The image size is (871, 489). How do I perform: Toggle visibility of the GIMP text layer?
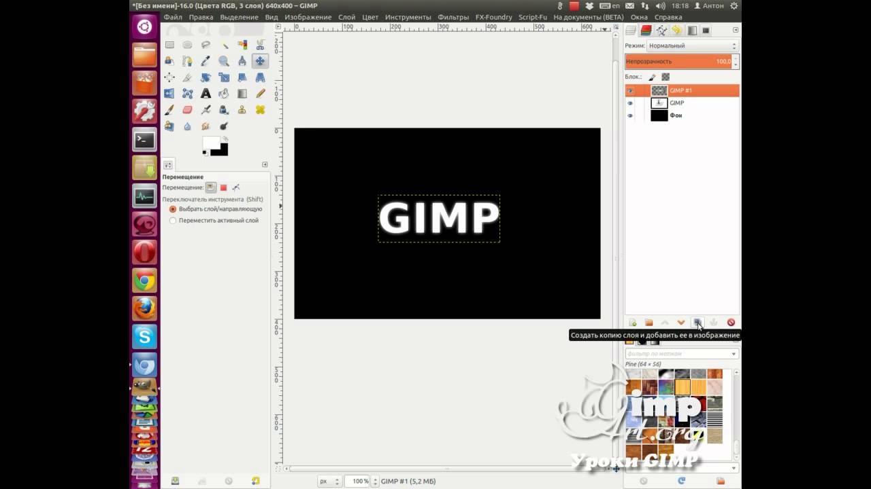[x=630, y=103]
